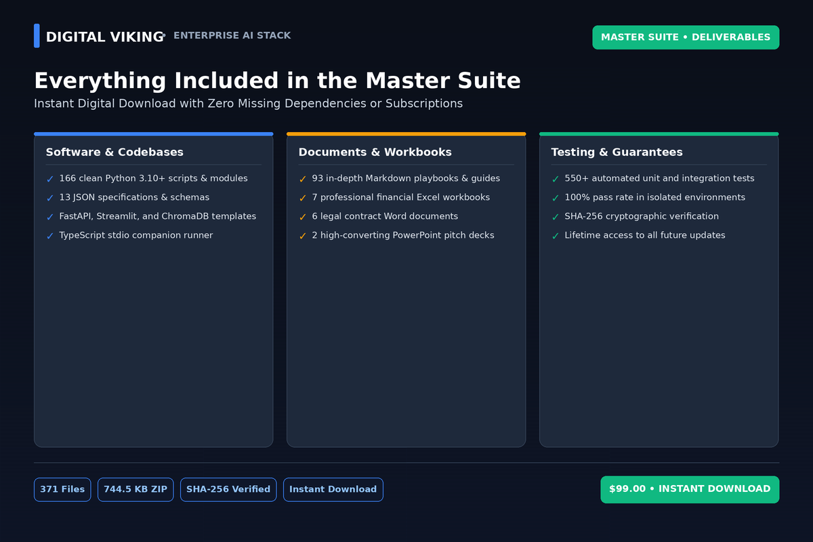Click checkmark beside 166 clean Python scripts
Image resolution: width=813 pixels, height=542 pixels.
(x=50, y=179)
